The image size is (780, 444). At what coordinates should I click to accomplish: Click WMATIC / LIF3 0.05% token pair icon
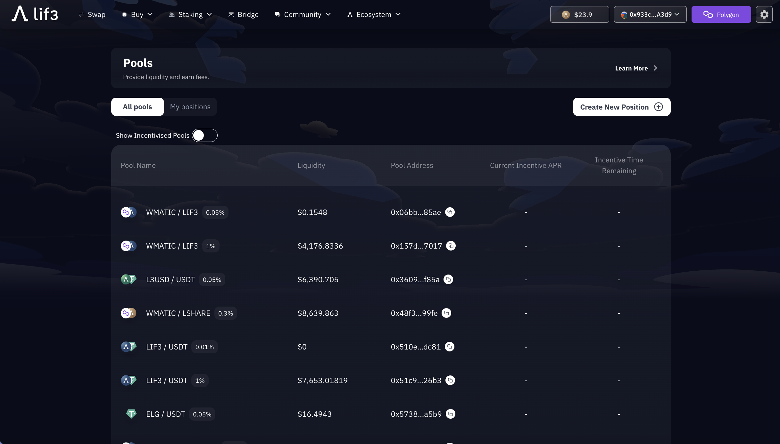coord(129,212)
